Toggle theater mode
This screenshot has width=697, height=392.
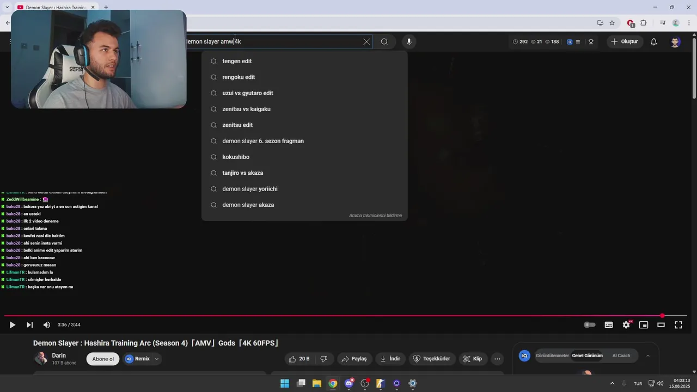click(x=661, y=324)
